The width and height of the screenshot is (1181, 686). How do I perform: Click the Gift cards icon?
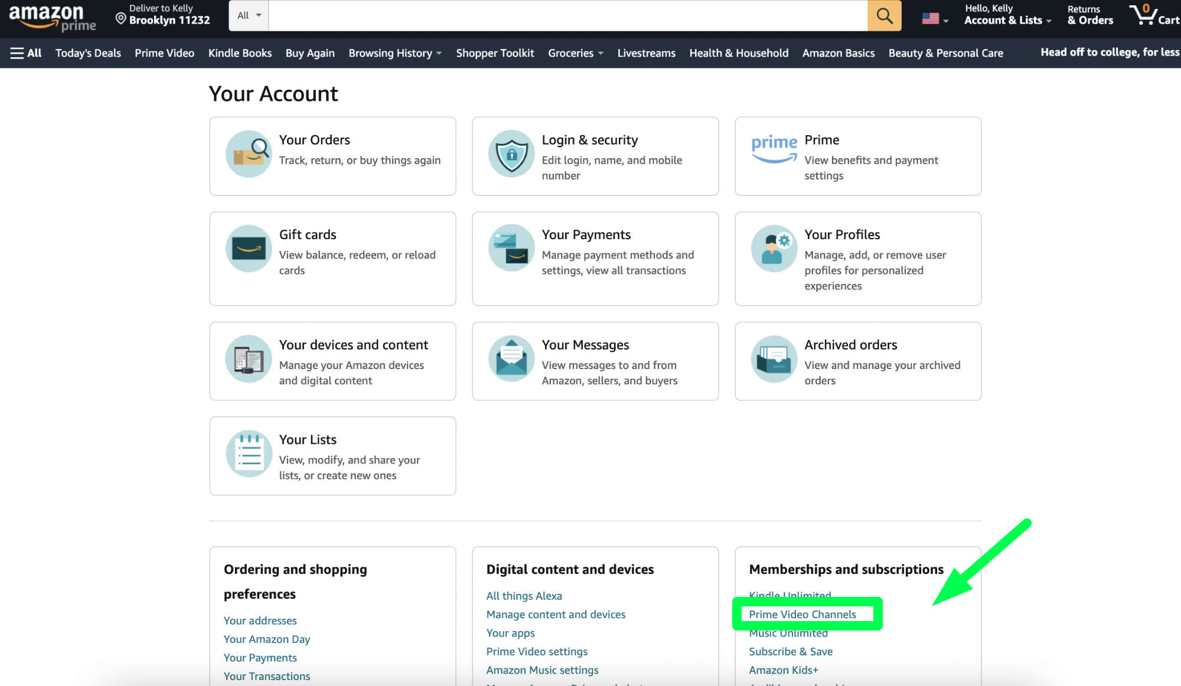coord(247,250)
